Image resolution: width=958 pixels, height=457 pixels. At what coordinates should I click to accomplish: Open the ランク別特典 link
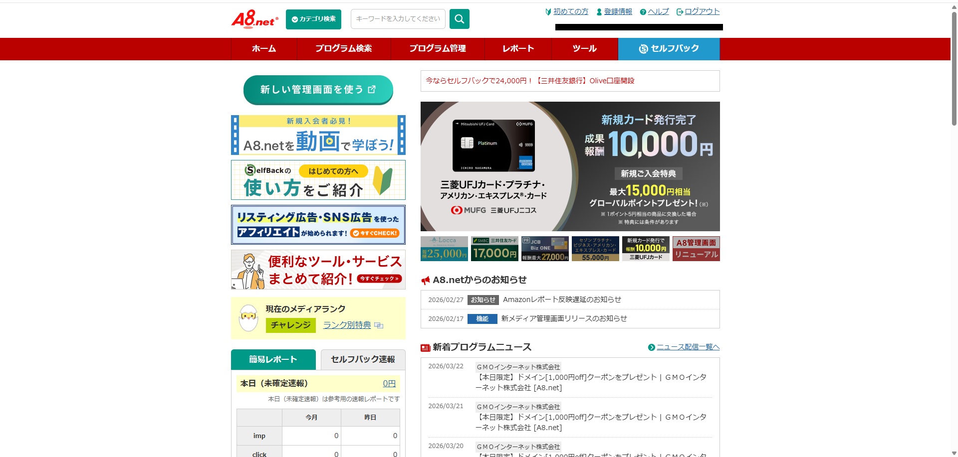[x=347, y=325]
